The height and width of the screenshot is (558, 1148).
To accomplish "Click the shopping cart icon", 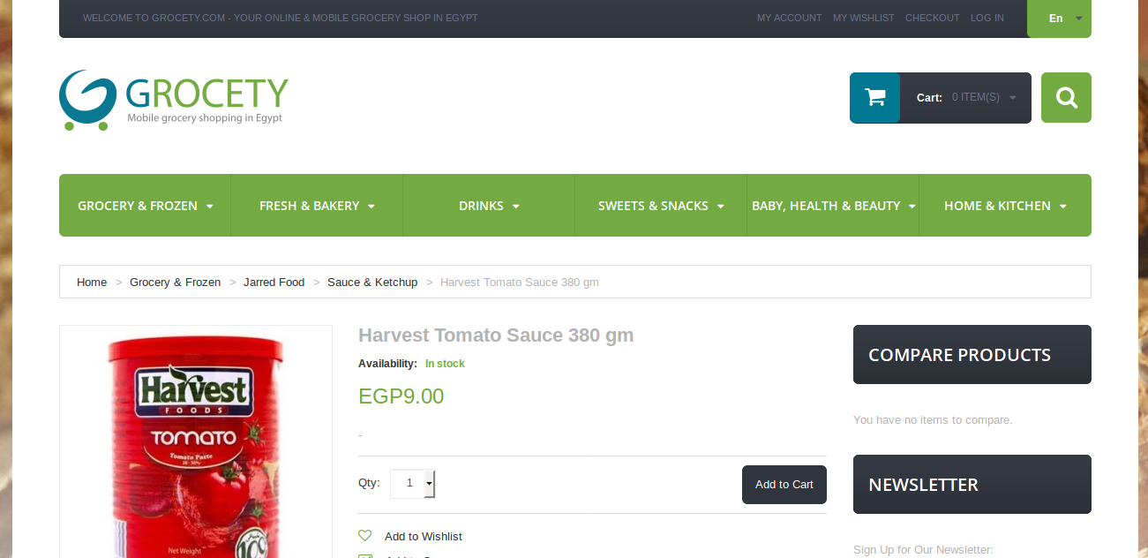I will tap(875, 97).
